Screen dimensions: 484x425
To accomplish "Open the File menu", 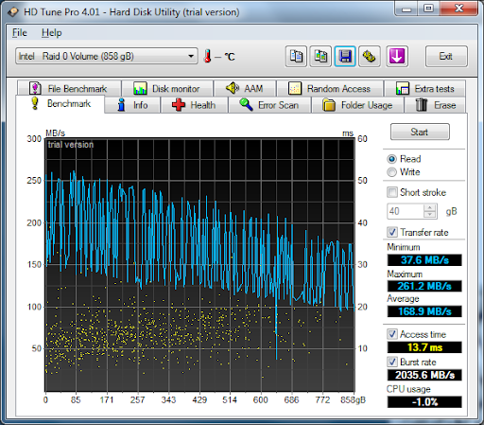I will tap(20, 33).
